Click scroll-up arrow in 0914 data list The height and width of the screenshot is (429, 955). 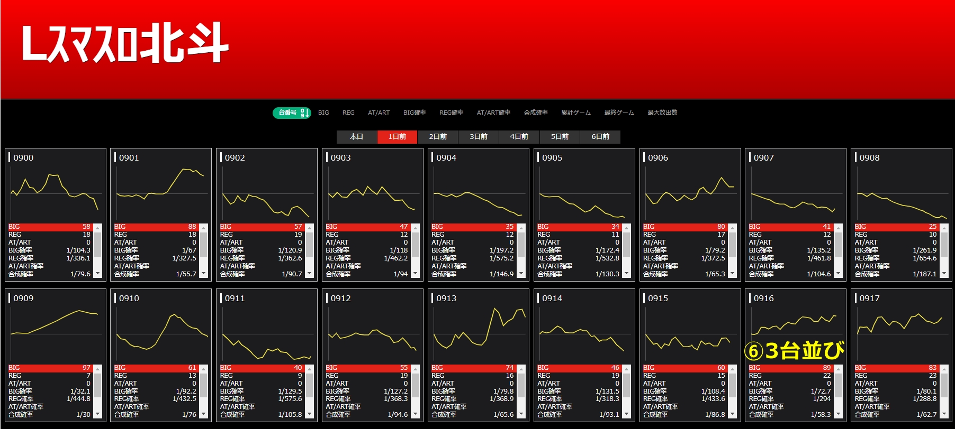point(627,368)
